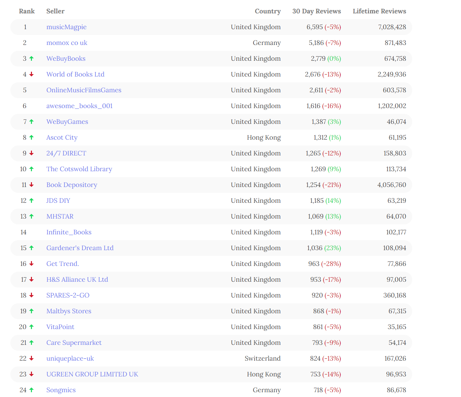461x397 pixels.
Task: Open H&S Alliance UK Ltd link
Action: (x=77, y=280)
